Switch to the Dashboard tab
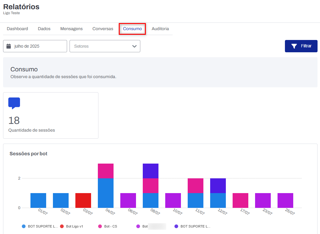Viewport: 320px width, 234px height. (17, 29)
